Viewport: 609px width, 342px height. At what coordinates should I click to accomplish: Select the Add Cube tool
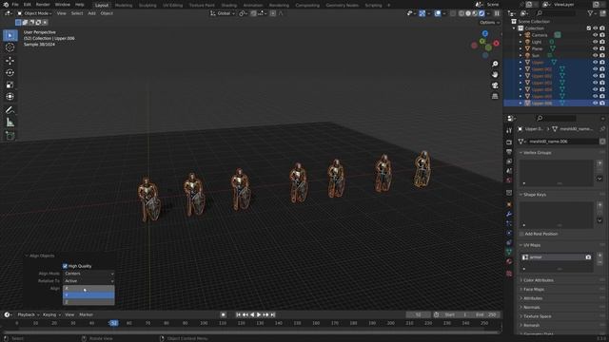10,136
